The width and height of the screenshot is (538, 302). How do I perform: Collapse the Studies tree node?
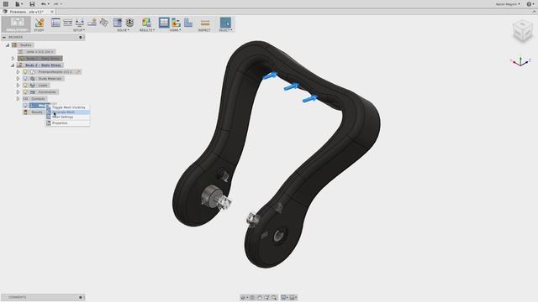click(x=8, y=45)
